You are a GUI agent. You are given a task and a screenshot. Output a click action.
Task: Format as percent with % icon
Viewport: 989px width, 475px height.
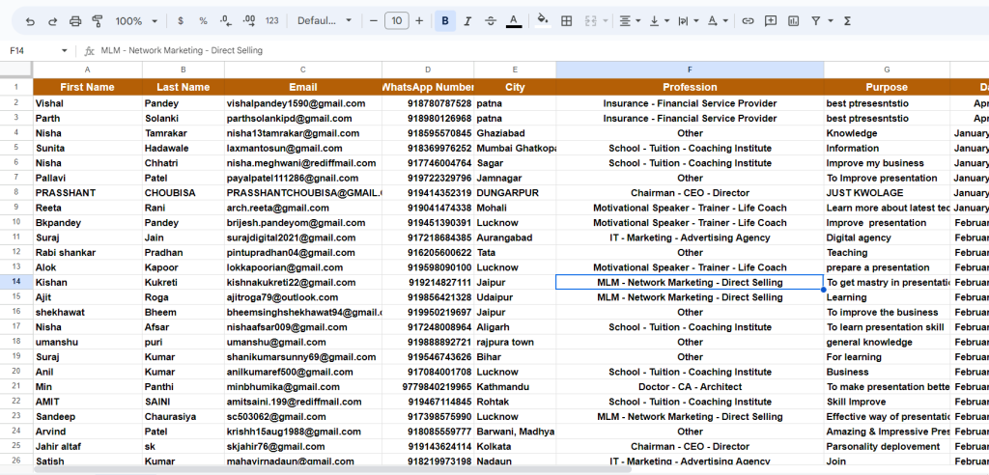[203, 21]
